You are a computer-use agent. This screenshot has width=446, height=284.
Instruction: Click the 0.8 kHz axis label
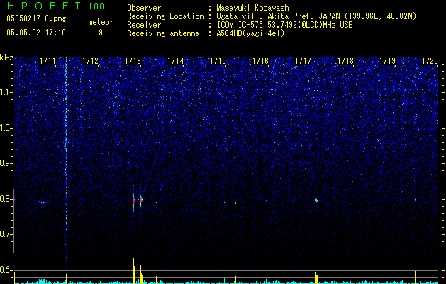pos(6,199)
